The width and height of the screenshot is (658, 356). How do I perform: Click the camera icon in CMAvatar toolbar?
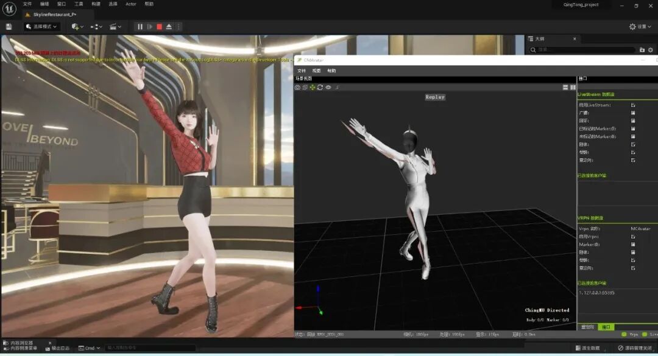point(297,88)
